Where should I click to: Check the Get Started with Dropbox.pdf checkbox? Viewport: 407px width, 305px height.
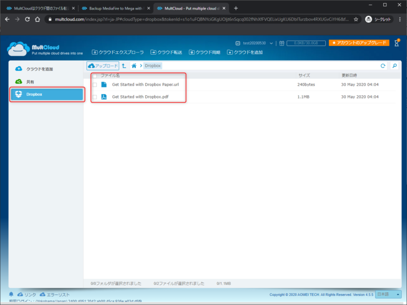pyautogui.click(x=95, y=97)
